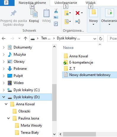
Task: Click 'Ten ...' breadcrumb in address bar
Action: point(46,38)
